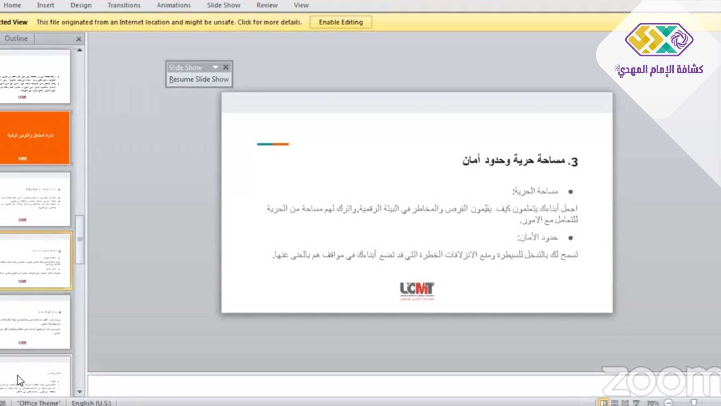Switch to Normal view in status bar
Viewport: 721px width, 406px height.
tap(603, 403)
